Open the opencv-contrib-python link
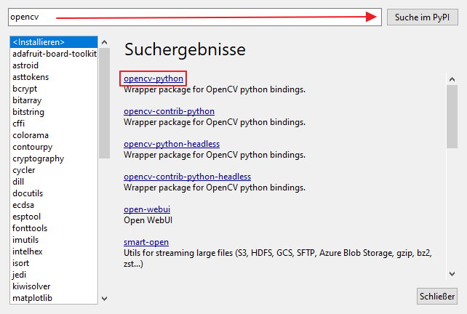Image resolution: width=467 pixels, height=314 pixels. (x=169, y=111)
